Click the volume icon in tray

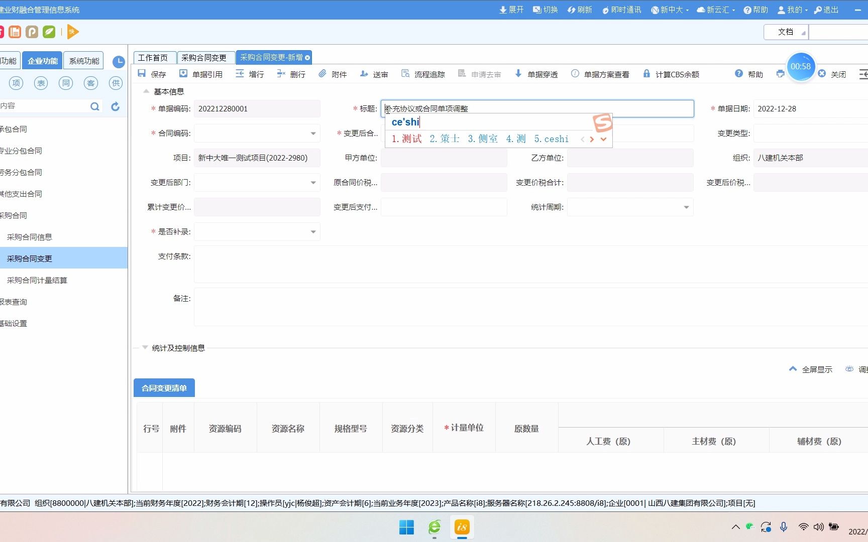pos(818,527)
